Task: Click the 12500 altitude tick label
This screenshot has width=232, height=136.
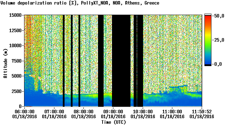Action: click(x=15, y=30)
